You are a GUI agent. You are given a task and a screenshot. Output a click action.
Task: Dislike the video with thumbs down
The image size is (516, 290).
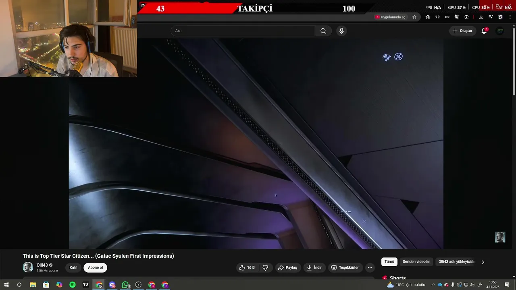click(x=265, y=267)
